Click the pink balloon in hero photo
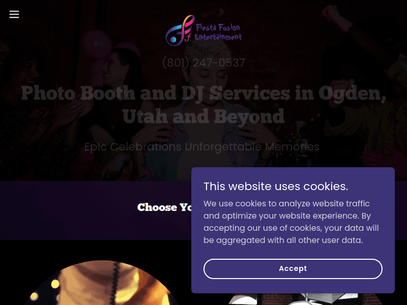The image size is (407, 305). (x=97, y=44)
